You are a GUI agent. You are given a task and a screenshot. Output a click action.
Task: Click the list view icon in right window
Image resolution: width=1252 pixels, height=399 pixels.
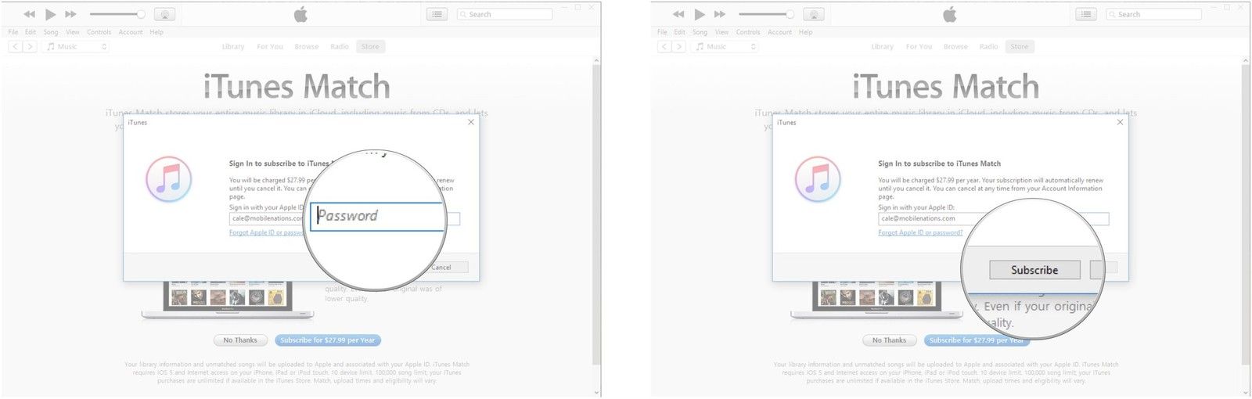(1086, 14)
